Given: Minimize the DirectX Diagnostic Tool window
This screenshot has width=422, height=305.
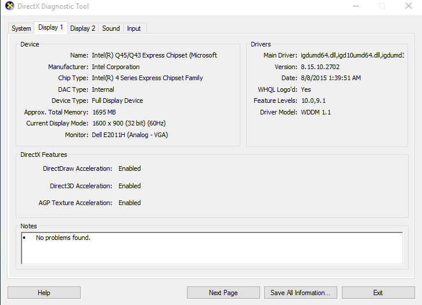Looking at the screenshot, I should click(x=356, y=6).
